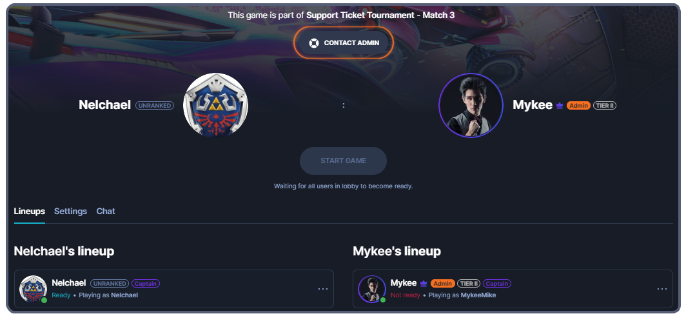686x316 pixels.
Task: Click the crown icon beside Mykee's header name
Action: pos(559,106)
